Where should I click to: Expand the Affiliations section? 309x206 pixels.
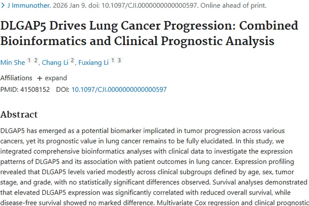(56, 78)
